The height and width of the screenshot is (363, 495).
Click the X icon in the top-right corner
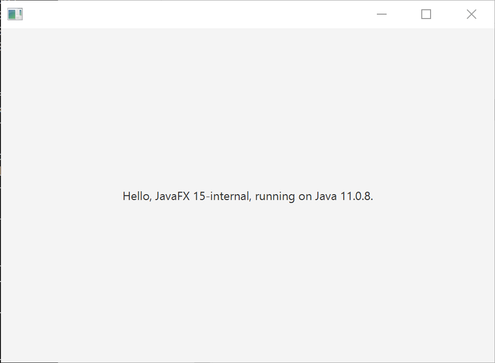[471, 14]
